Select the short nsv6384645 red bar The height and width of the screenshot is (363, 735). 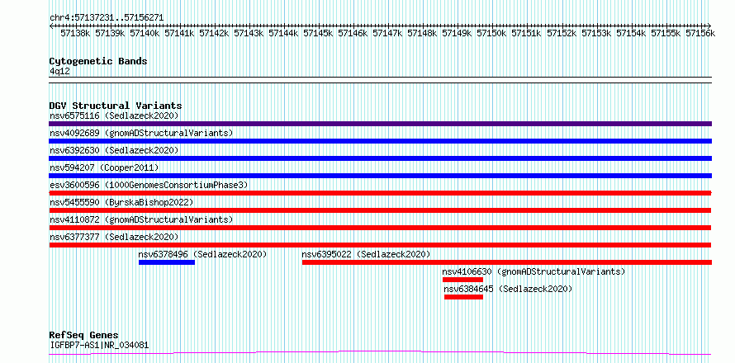[463, 297]
